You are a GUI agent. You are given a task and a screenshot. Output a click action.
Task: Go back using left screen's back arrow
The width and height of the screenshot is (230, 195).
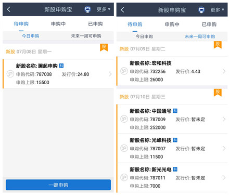pyautogui.click(x=8, y=9)
